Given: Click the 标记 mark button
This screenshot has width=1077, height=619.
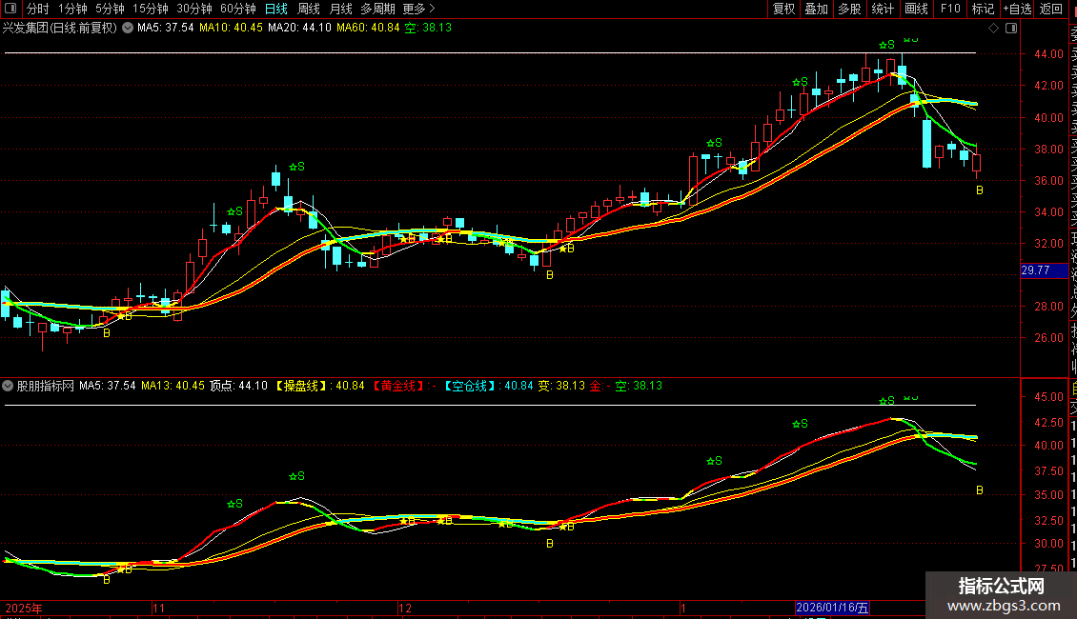Looking at the screenshot, I should click(x=983, y=9).
